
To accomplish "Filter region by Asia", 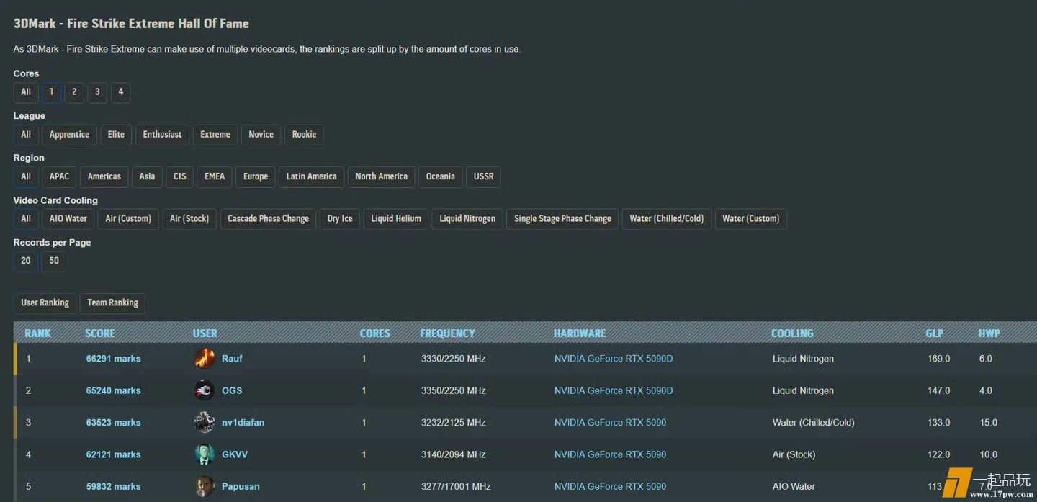I will pyautogui.click(x=147, y=176).
